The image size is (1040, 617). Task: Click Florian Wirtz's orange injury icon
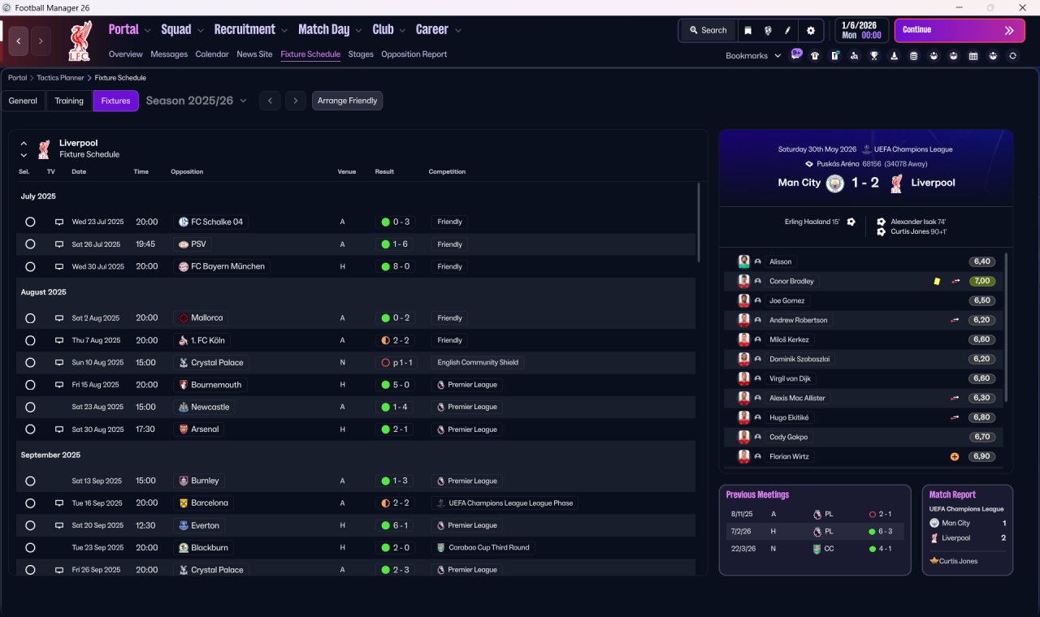[x=955, y=456]
